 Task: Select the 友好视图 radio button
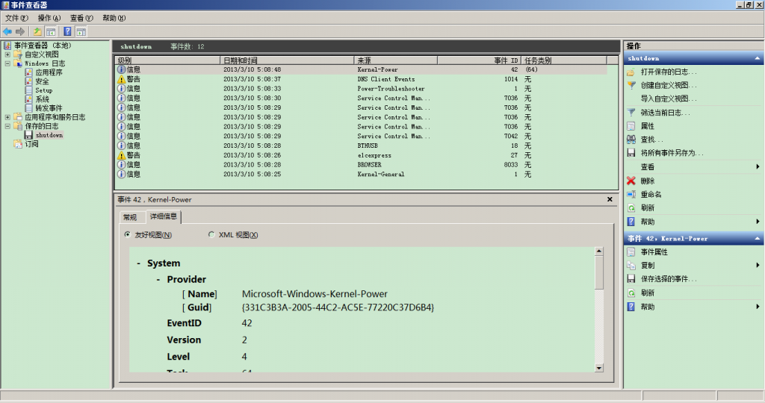click(127, 234)
